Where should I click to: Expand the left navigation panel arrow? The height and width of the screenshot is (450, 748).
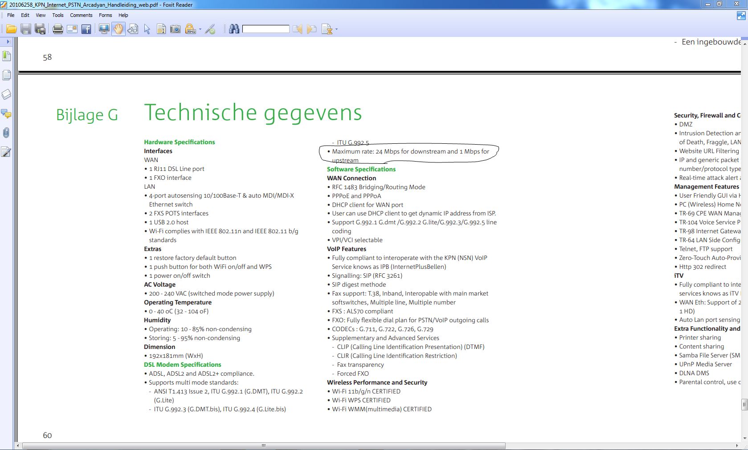[x=8, y=41]
